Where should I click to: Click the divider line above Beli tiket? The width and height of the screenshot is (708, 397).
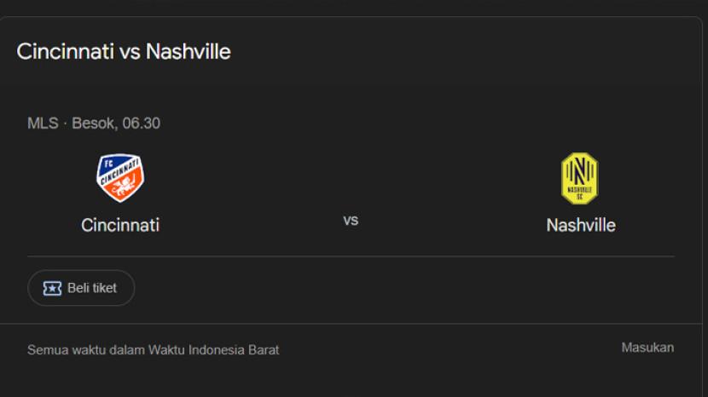pos(351,256)
